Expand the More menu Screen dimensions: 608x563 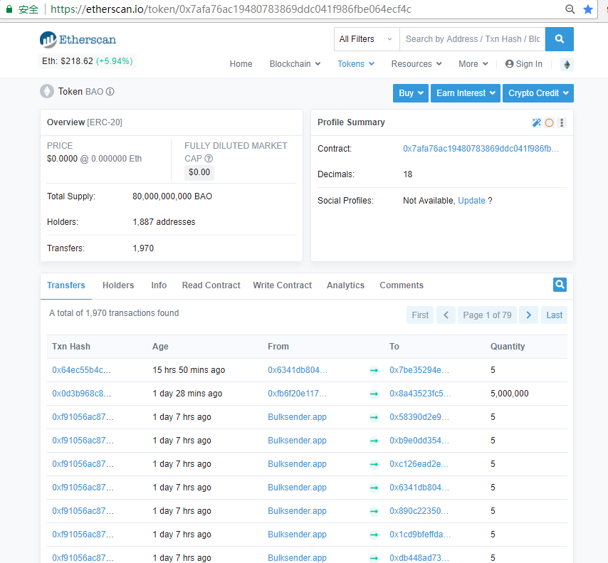[x=473, y=64]
